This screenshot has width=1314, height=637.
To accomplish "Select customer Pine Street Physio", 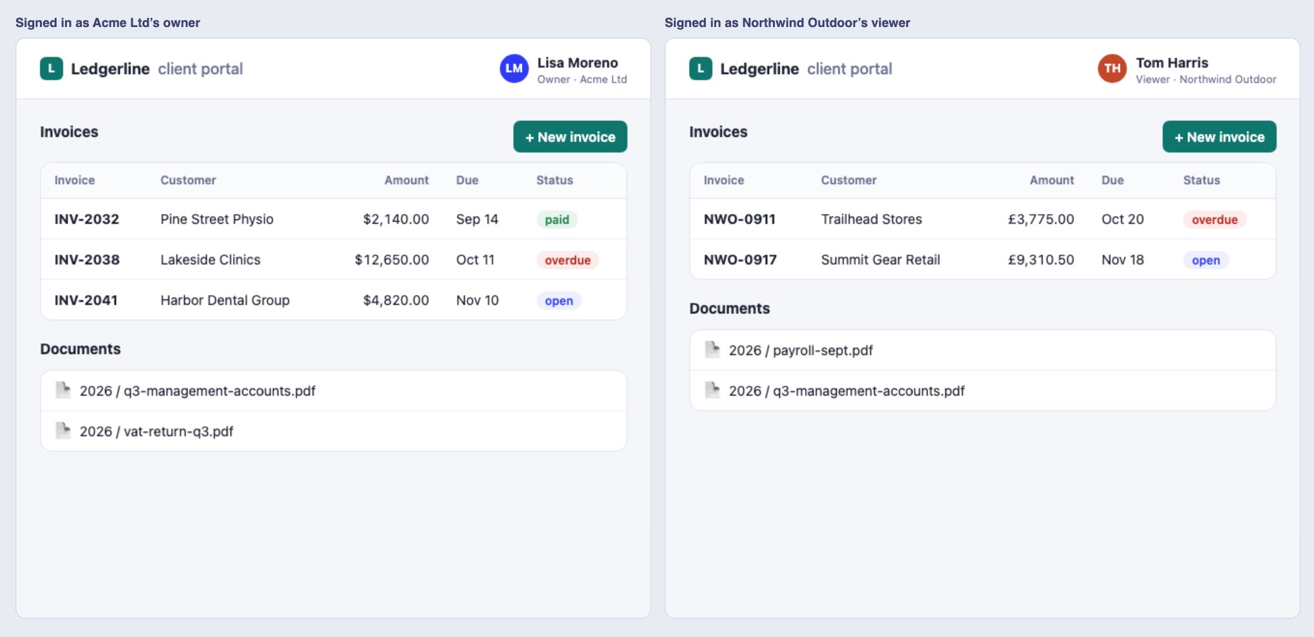I will tap(217, 219).
